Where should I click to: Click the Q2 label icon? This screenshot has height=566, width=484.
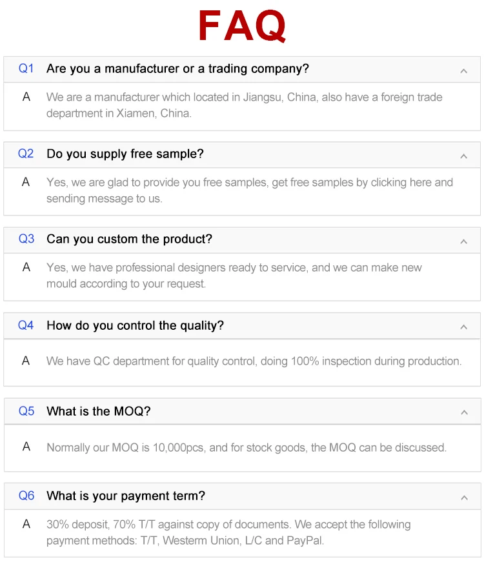pyautogui.click(x=26, y=154)
